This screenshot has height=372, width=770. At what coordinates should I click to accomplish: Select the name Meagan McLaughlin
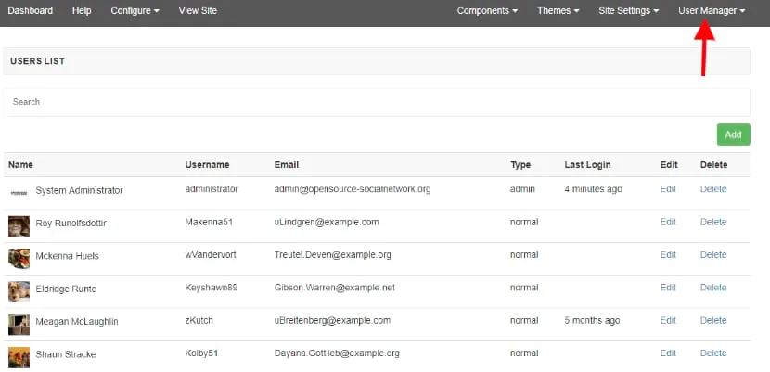[x=77, y=322]
